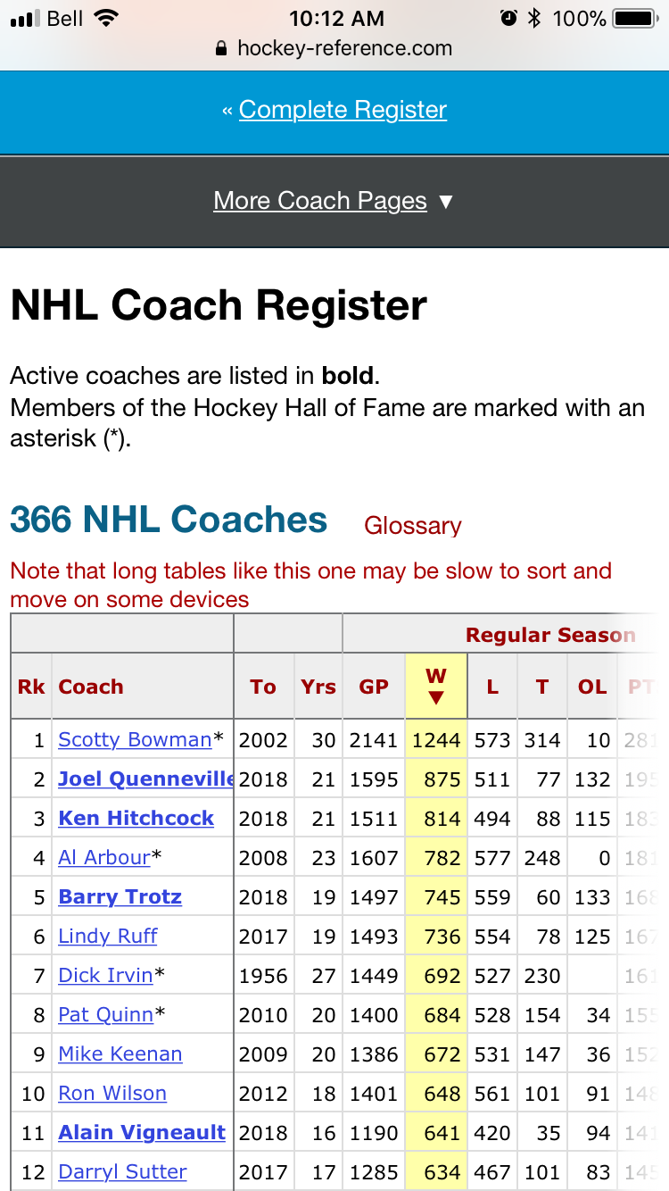The width and height of the screenshot is (669, 1191).
Task: Tap the lock icon beside hockey-reference.com
Action: point(222,48)
